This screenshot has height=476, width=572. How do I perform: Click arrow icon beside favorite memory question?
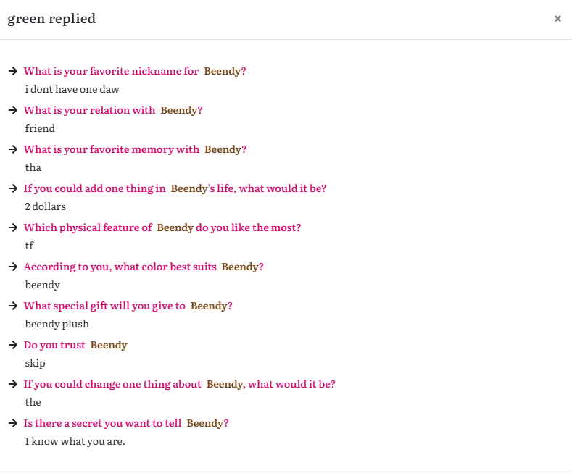(x=13, y=149)
